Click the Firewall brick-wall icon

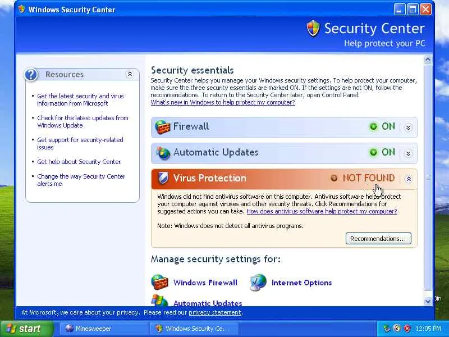[x=162, y=127]
